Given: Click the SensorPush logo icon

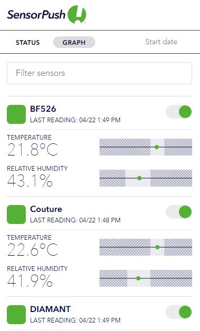Looking at the screenshot, I should click(77, 15).
